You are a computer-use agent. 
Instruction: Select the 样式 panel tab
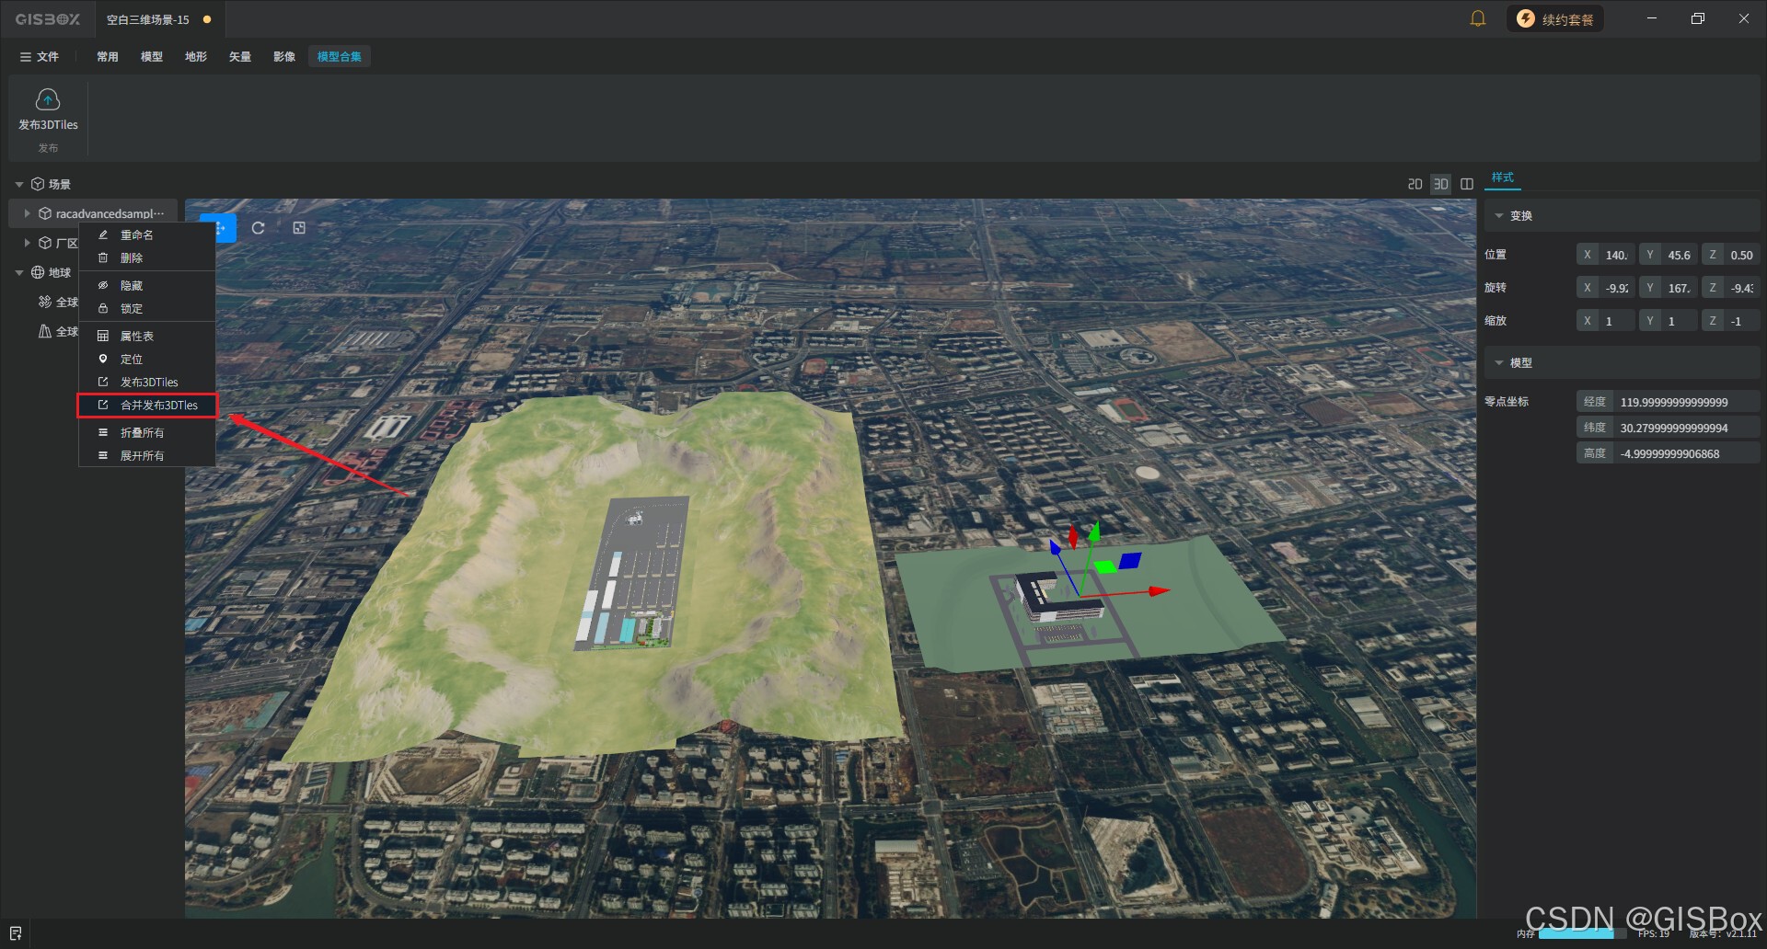(x=1503, y=177)
